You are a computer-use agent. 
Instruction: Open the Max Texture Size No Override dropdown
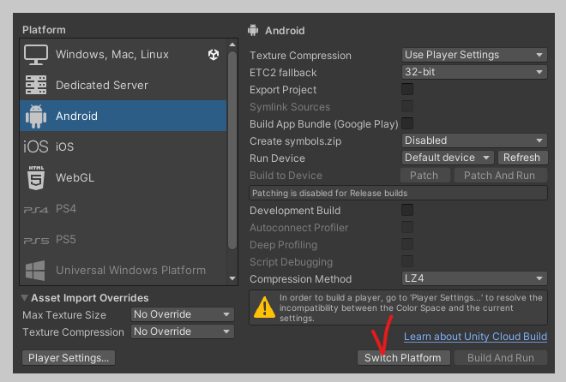(183, 314)
